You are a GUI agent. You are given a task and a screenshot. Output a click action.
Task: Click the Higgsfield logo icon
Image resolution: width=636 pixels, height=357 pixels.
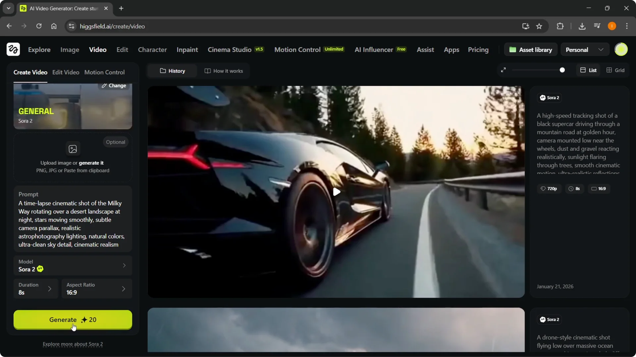pyautogui.click(x=13, y=50)
